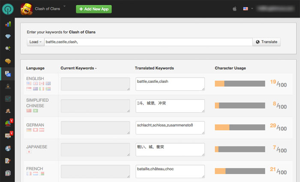The width and height of the screenshot is (300, 182).
Task: Click the SIMPLIFIED CHINESE language label
Action: [37, 103]
